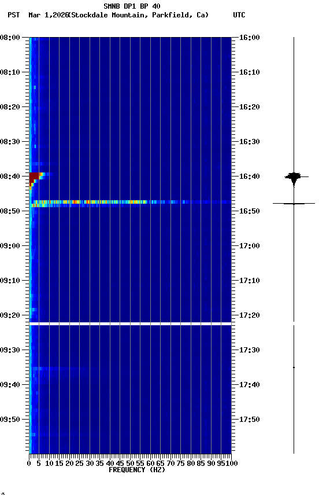Click the 'FREQUENCY (HZ)' axis label
The width and height of the screenshot is (319, 500).
pyautogui.click(x=137, y=470)
